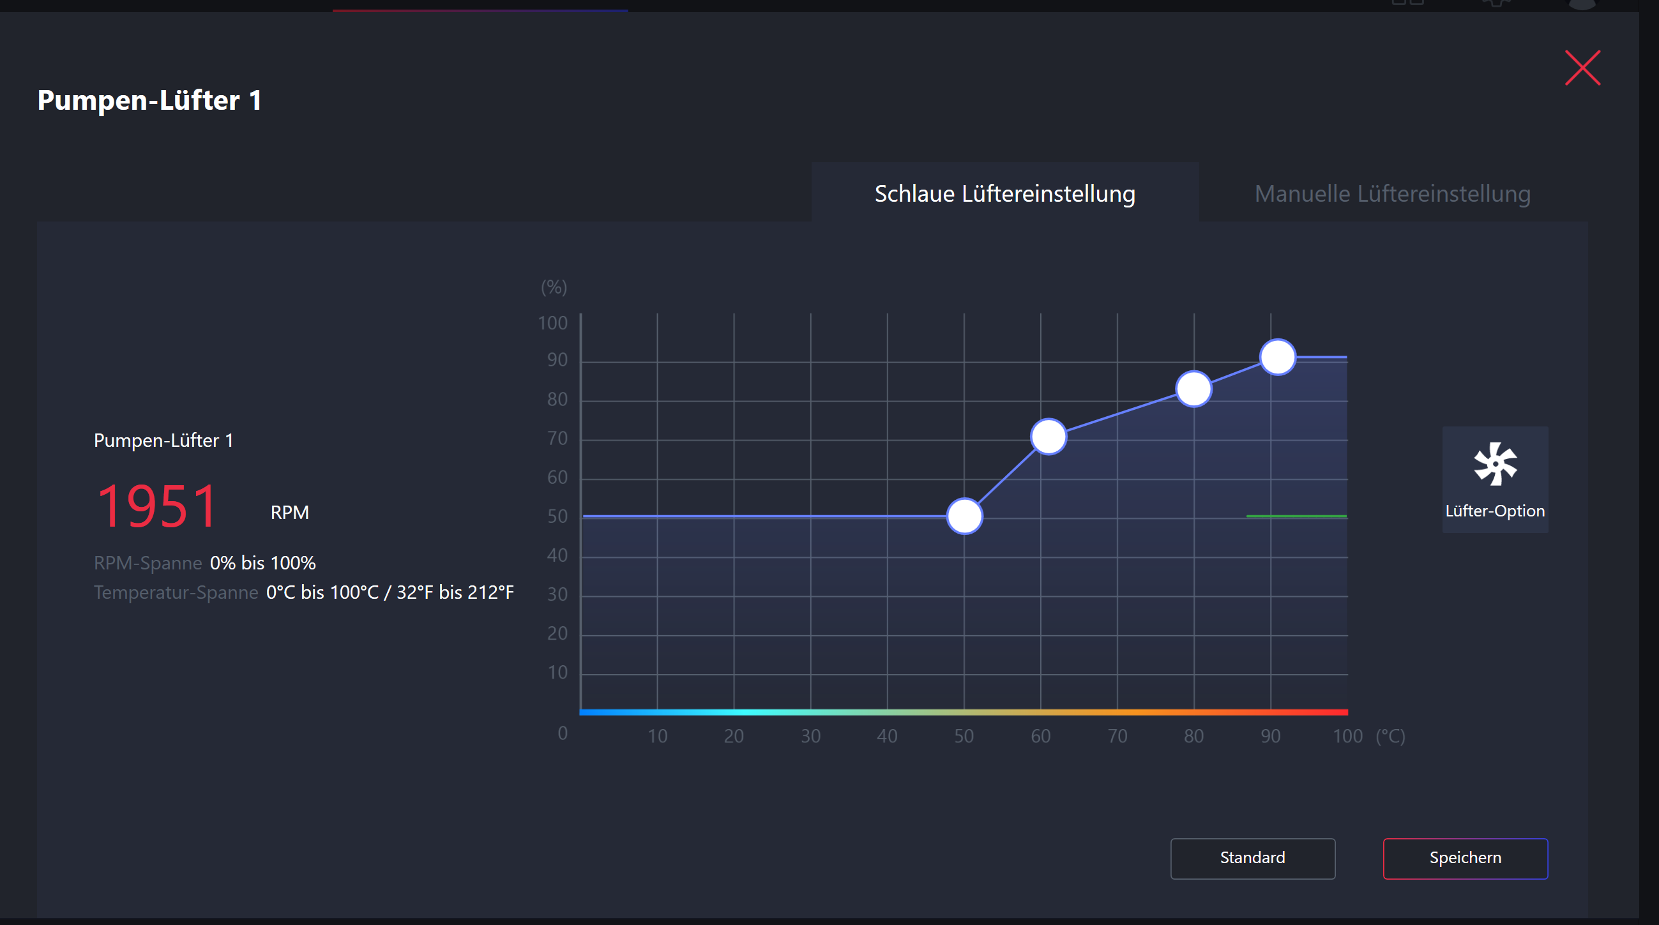Click Speichern to save the fan curve

point(1464,857)
